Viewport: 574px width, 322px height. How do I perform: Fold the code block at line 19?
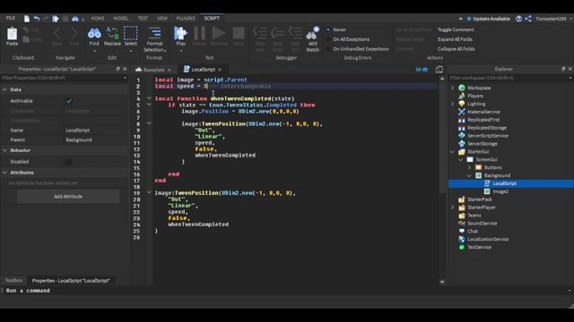pyautogui.click(x=149, y=192)
